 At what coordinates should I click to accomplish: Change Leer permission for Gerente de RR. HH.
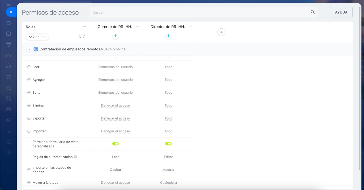click(x=115, y=67)
